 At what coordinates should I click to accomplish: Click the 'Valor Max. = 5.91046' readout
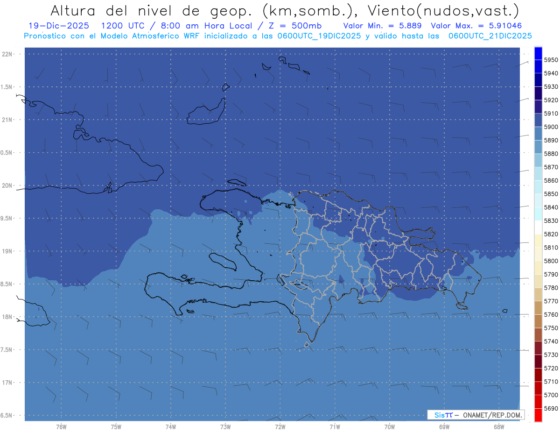(x=476, y=26)
